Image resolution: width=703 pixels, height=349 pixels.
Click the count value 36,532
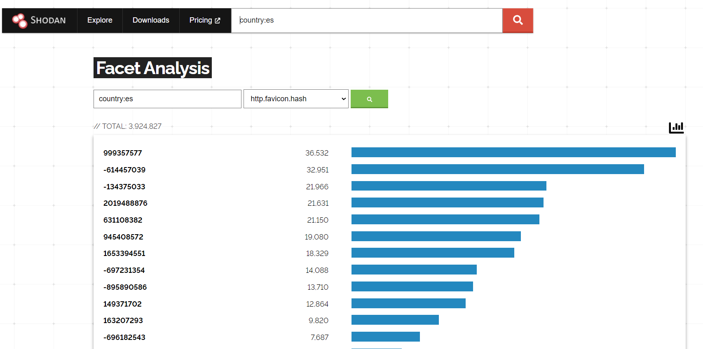317,153
